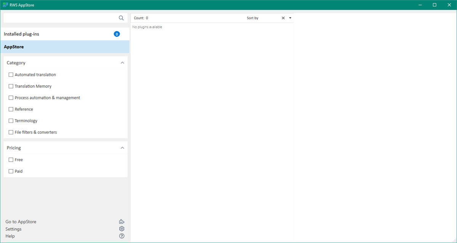Click the installed plug-ins count badge
This screenshot has width=457, height=243.
click(117, 34)
